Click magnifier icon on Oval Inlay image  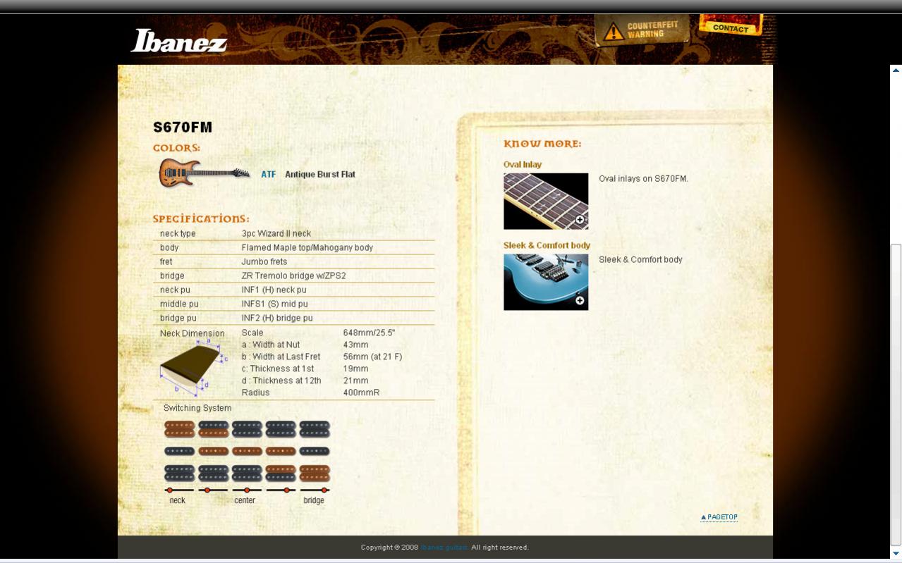[x=580, y=220]
